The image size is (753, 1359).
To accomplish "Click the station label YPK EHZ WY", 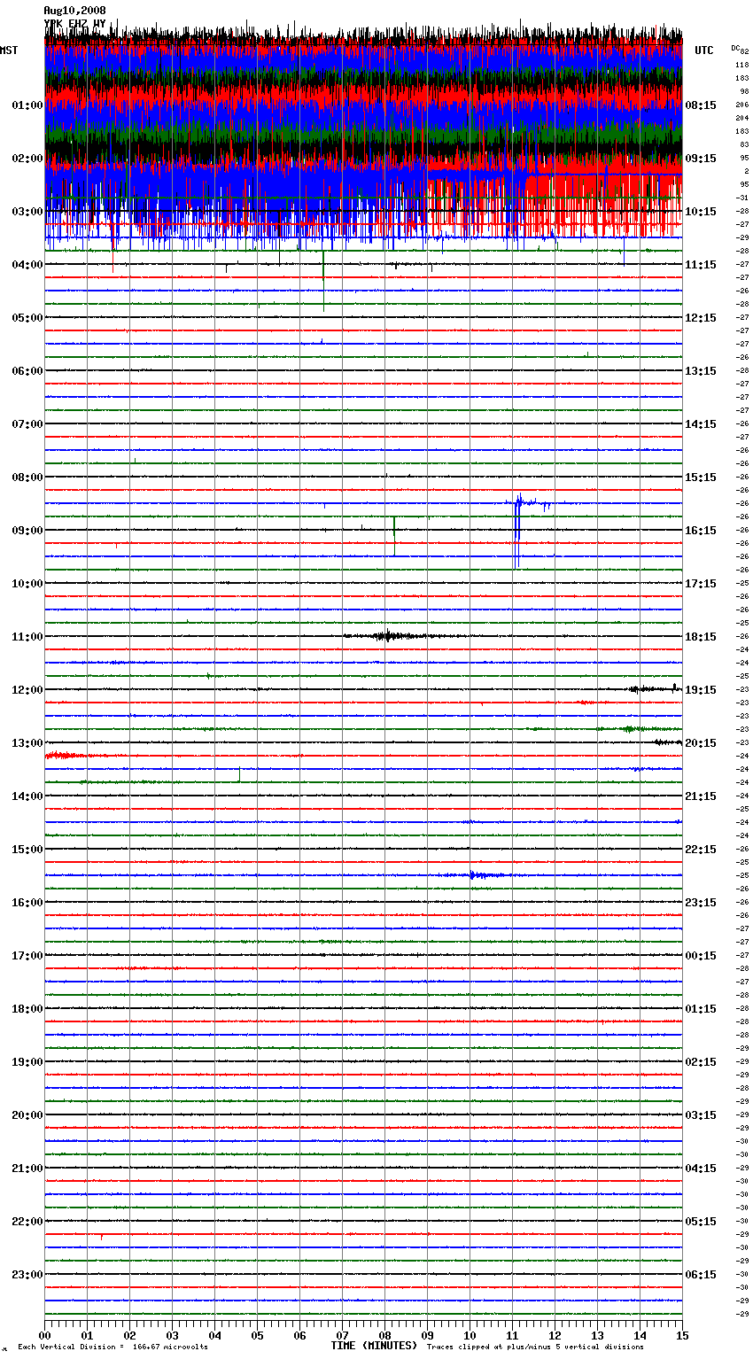I will point(74,24).
